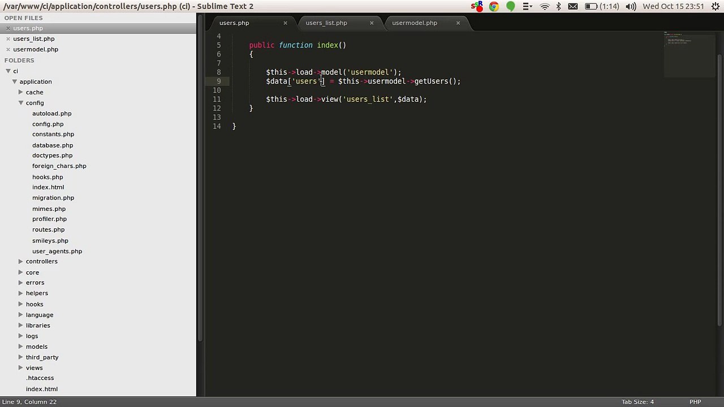724x407 pixels.
Task: Expand the language folder
Action: 21,315
